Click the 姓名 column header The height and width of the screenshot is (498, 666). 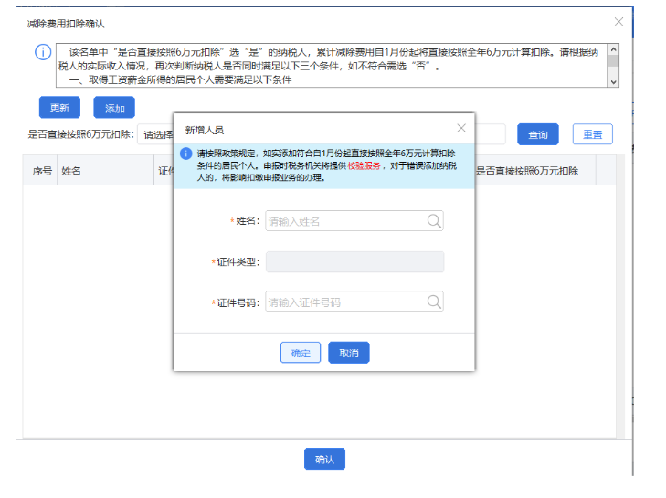click(x=71, y=171)
